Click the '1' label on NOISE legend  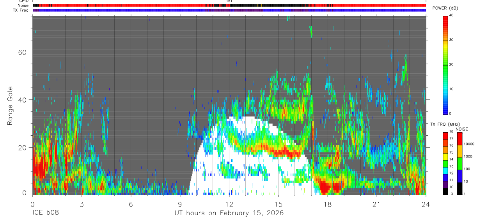(465, 194)
